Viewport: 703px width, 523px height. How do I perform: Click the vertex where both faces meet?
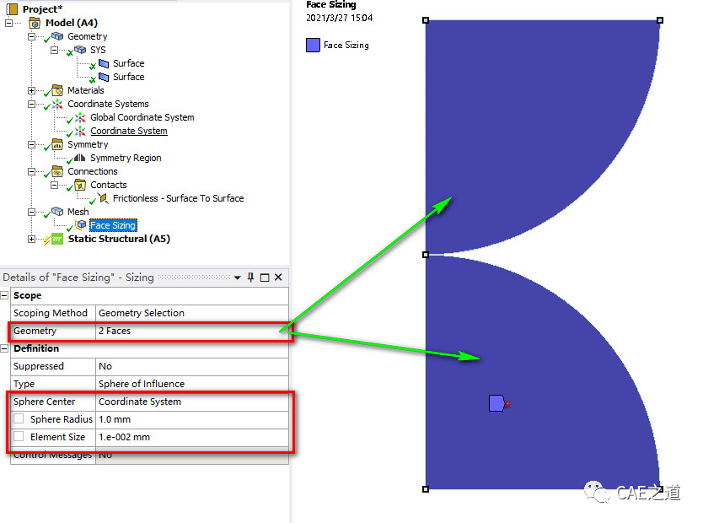(x=426, y=255)
